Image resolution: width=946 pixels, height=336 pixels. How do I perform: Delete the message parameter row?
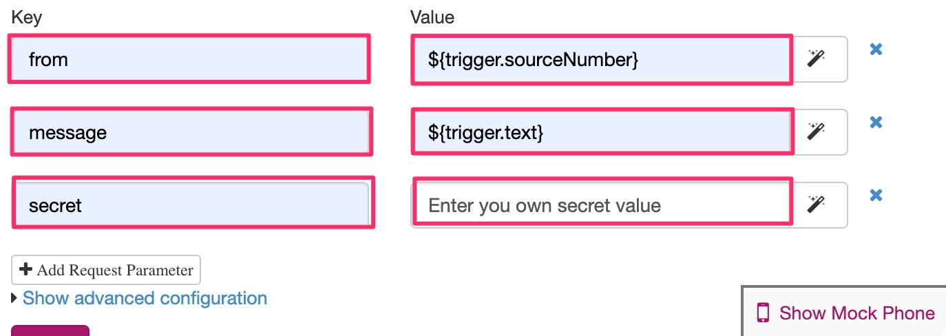(876, 123)
